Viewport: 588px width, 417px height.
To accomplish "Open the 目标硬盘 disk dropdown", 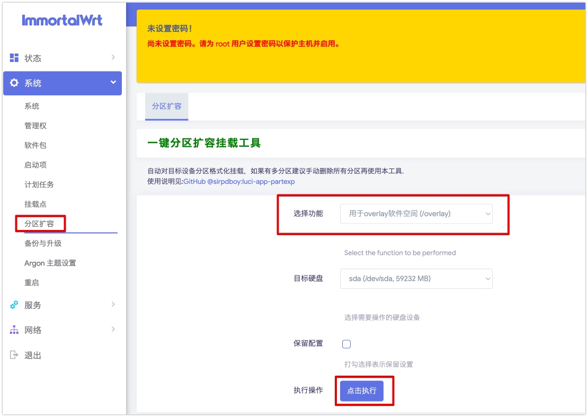I will 416,278.
